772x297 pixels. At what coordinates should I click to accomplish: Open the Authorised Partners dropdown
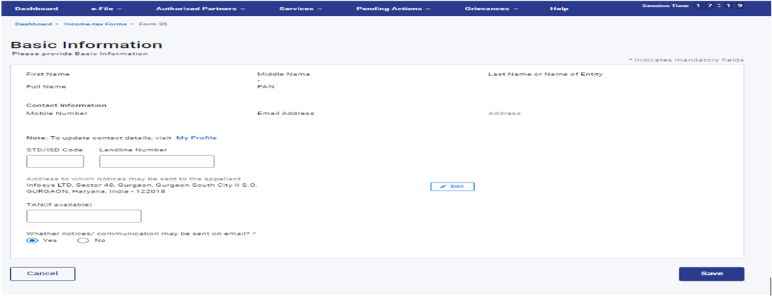point(201,9)
